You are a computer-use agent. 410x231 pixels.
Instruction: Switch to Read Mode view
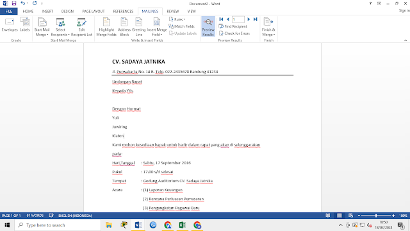coord(327,216)
